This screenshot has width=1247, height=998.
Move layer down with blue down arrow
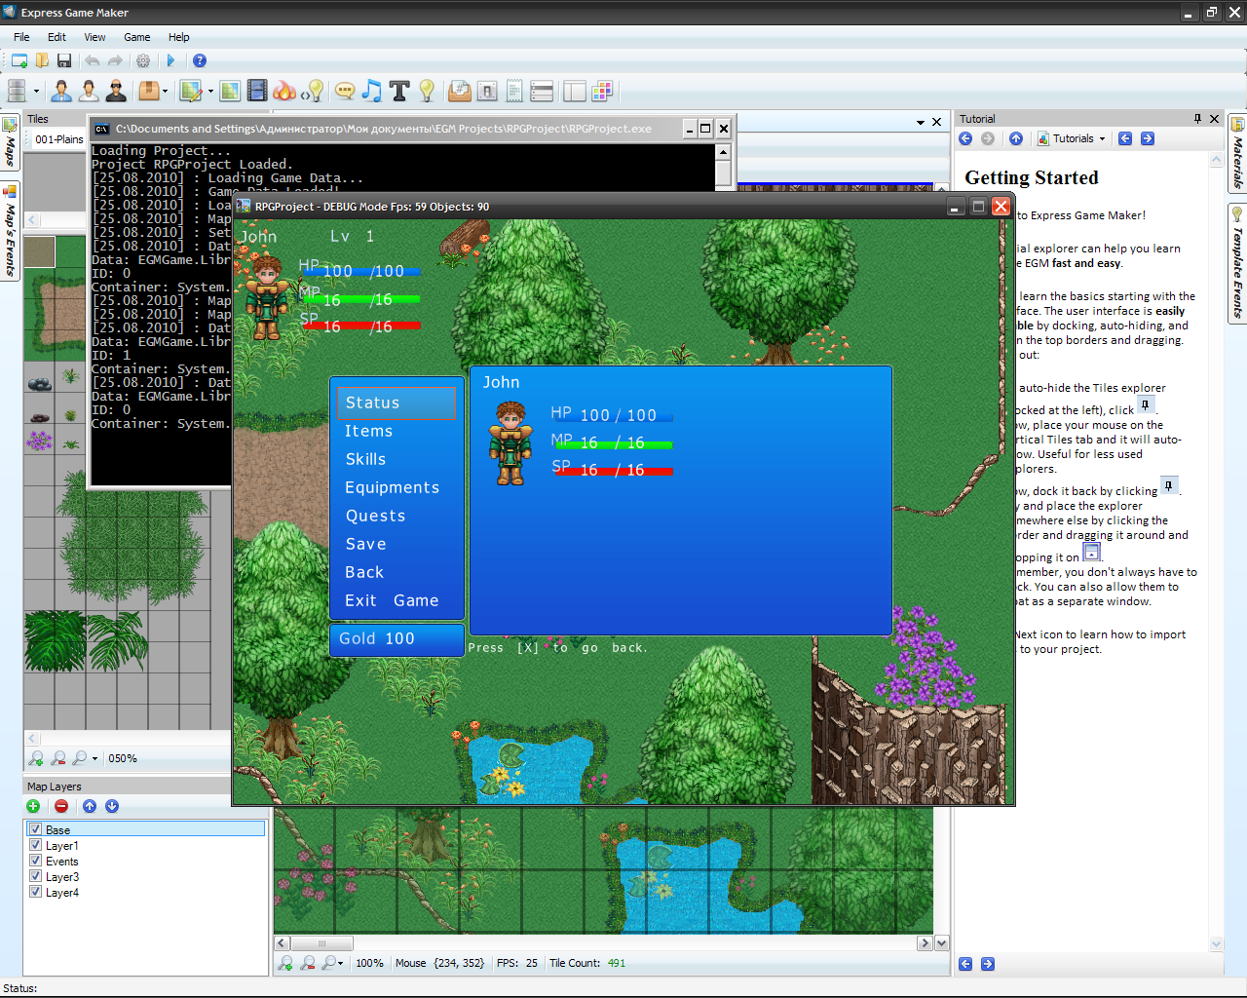[112, 806]
